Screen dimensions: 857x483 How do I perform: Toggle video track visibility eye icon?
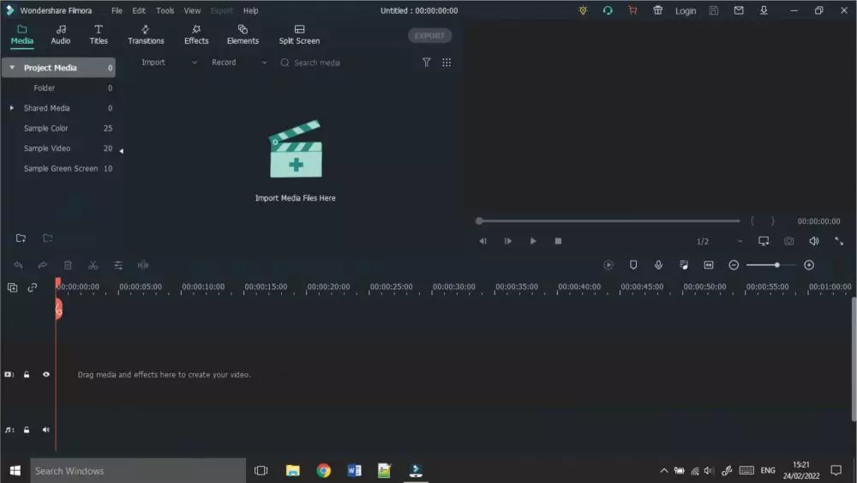click(46, 374)
